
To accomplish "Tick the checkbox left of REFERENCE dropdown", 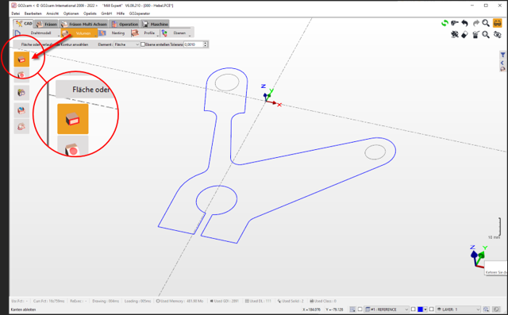I will click(x=360, y=309).
